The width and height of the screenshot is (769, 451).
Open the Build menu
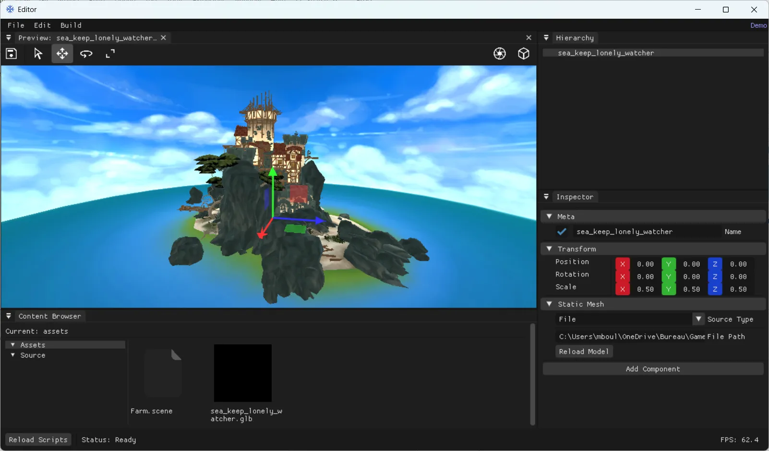click(x=71, y=25)
